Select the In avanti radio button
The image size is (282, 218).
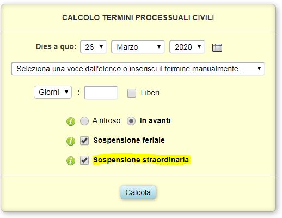coord(131,121)
